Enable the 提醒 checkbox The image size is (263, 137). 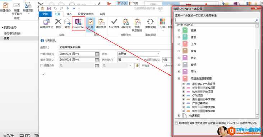point(42,66)
